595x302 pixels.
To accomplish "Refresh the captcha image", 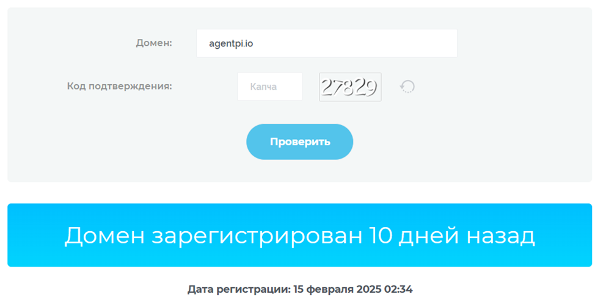I will click(x=407, y=87).
